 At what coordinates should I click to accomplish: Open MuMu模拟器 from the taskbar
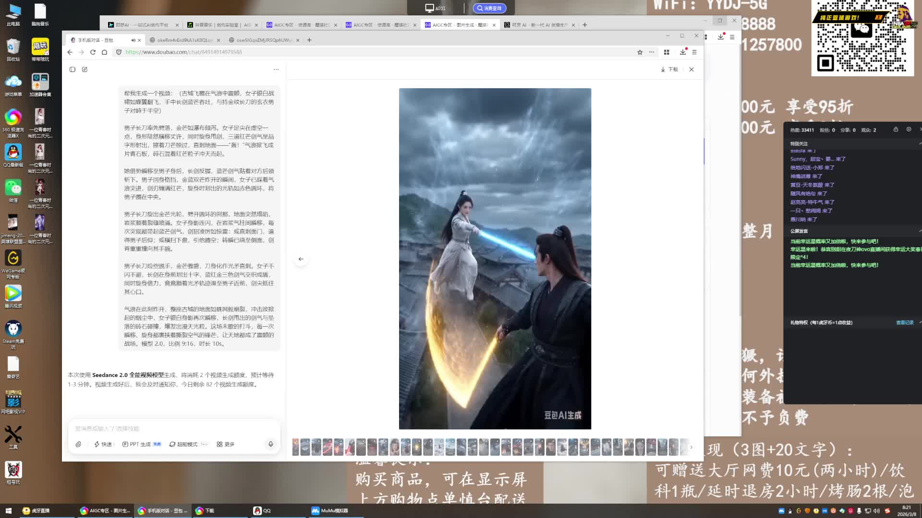pos(330,511)
